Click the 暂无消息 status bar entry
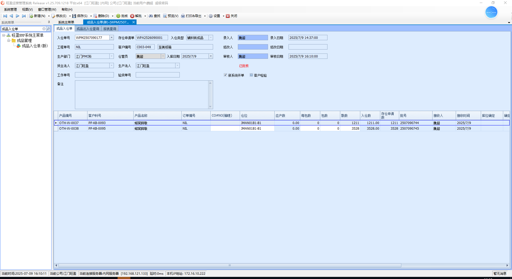 [500, 273]
